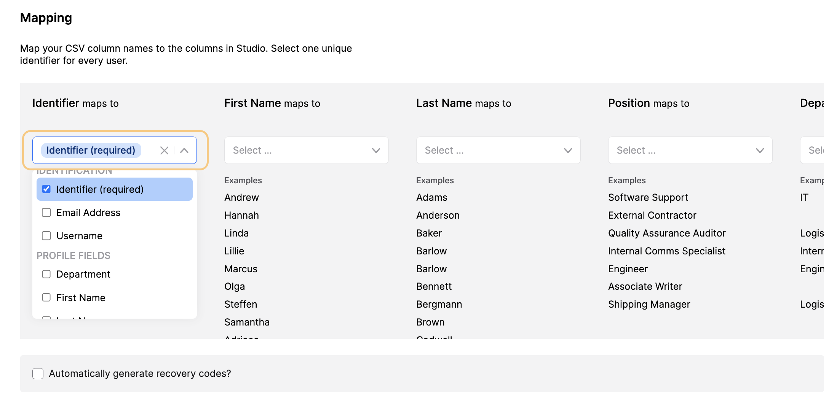
Task: Click example position Associate Writer
Action: click(645, 286)
